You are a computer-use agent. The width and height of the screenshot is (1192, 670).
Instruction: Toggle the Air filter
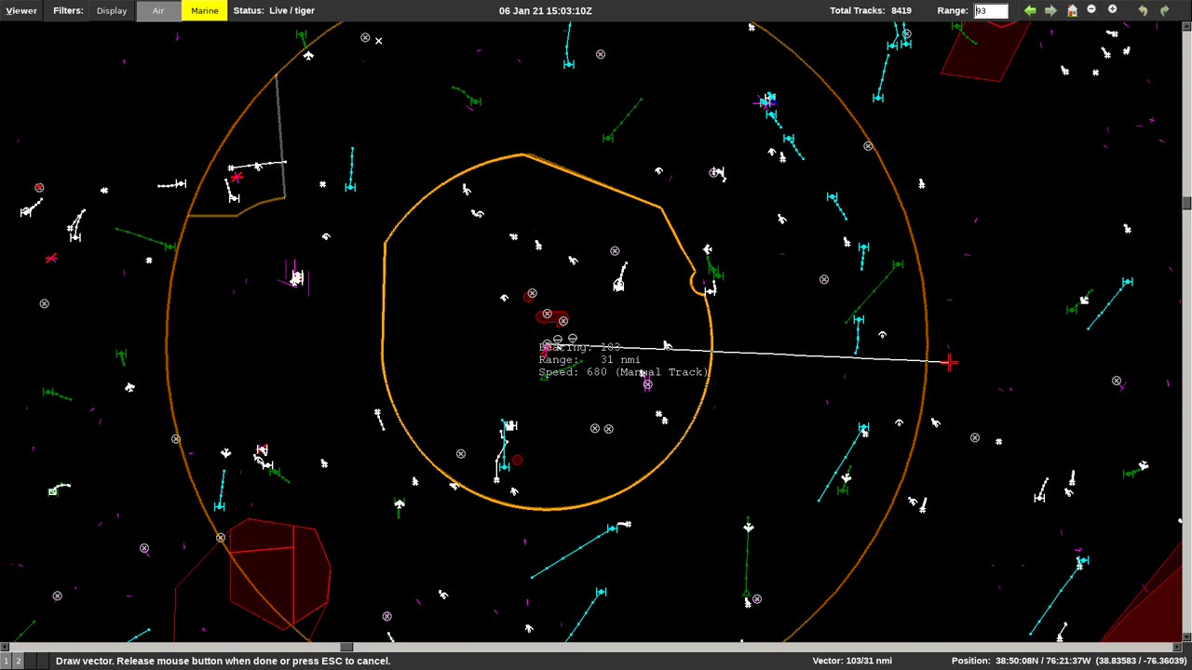click(158, 10)
